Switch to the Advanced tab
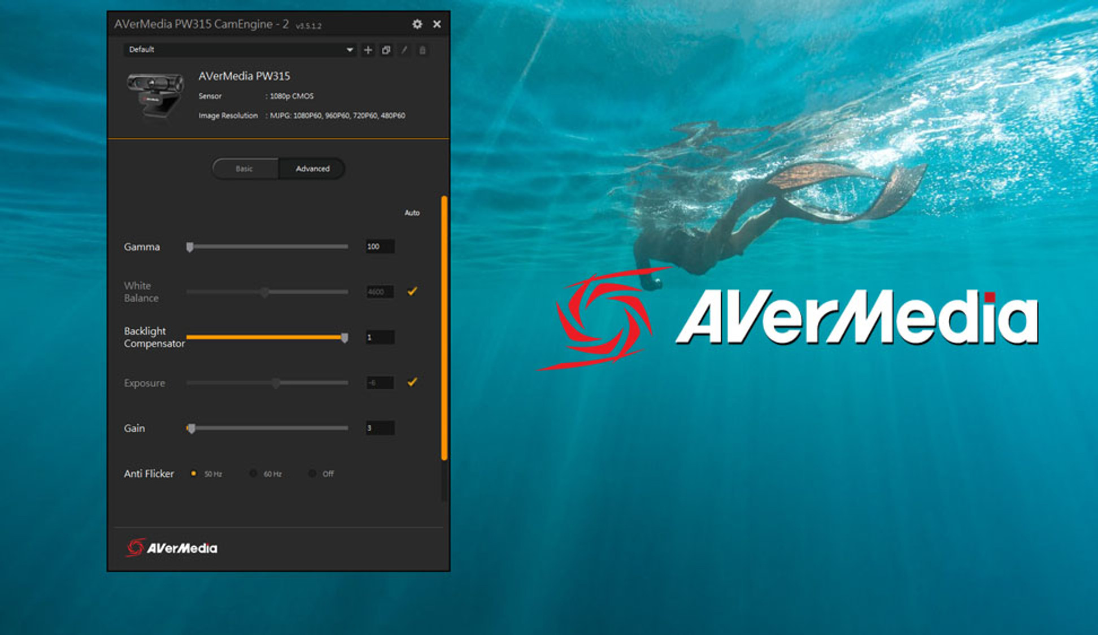 (312, 168)
